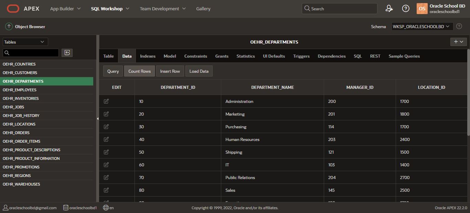Select the OEHR_ORDERS table

(x=47, y=133)
